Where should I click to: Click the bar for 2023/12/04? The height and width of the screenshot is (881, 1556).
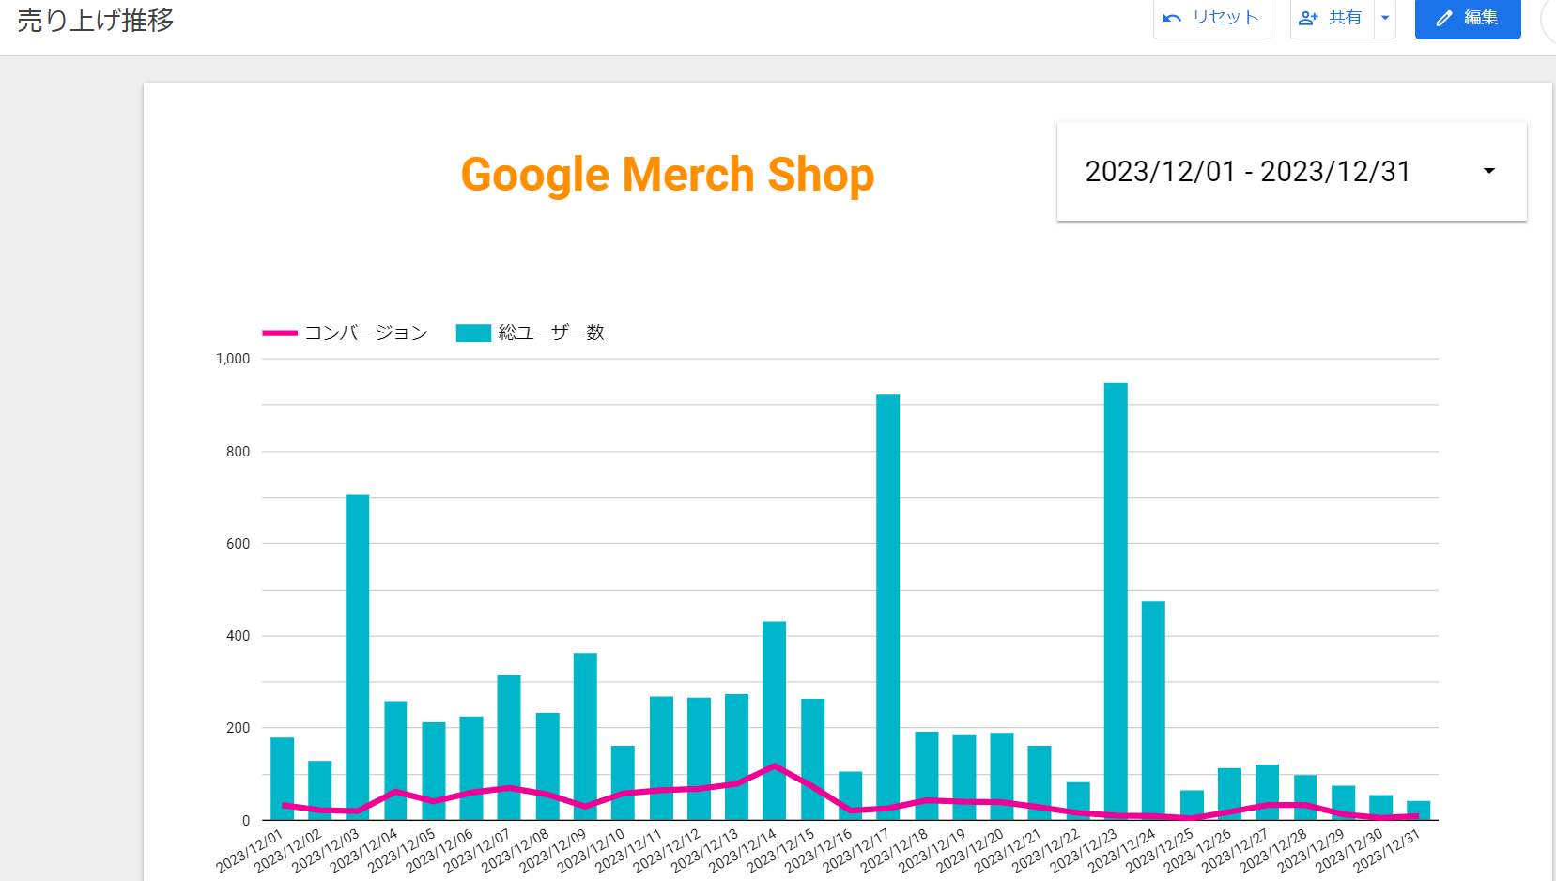(395, 760)
